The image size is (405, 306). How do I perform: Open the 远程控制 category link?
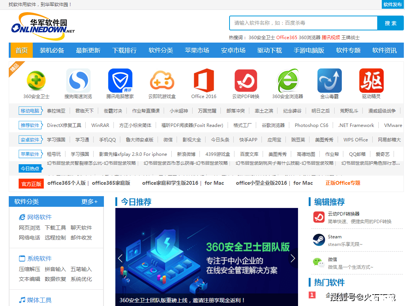pyautogui.click(x=55, y=237)
